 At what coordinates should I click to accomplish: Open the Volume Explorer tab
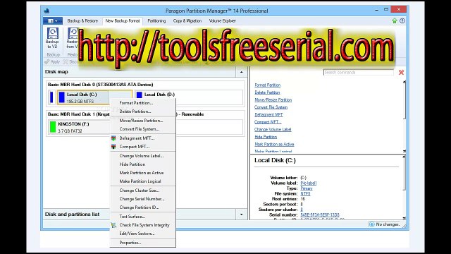(223, 20)
